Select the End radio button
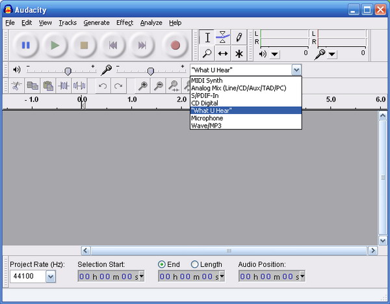This screenshot has height=304, width=390. [162, 264]
